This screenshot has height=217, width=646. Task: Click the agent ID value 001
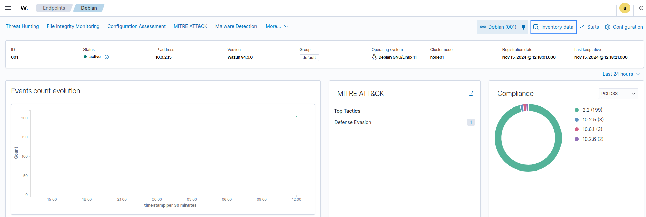pyautogui.click(x=14, y=57)
